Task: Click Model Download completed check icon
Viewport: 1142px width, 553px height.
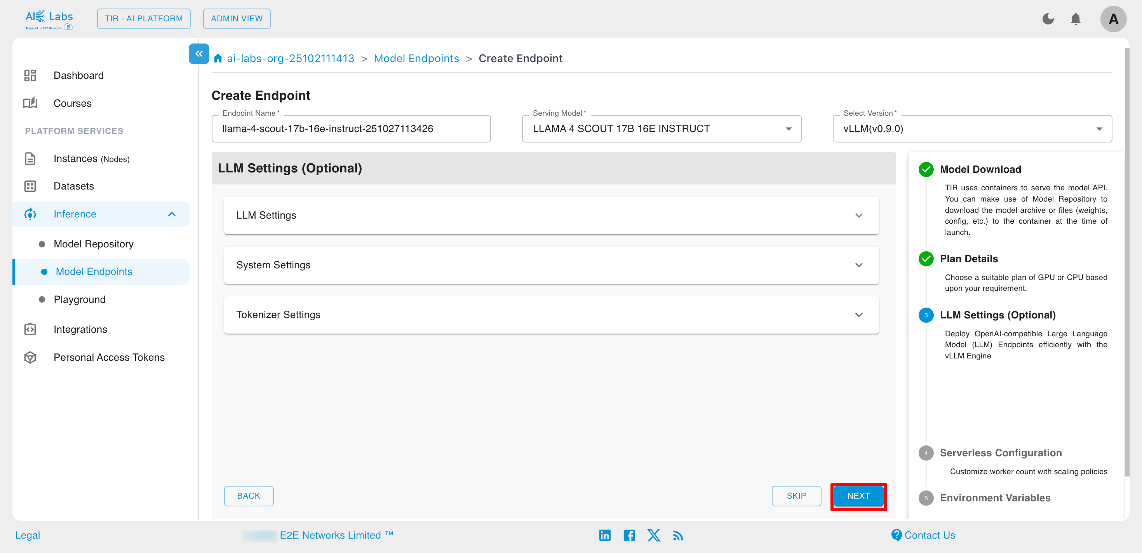Action: coord(926,169)
